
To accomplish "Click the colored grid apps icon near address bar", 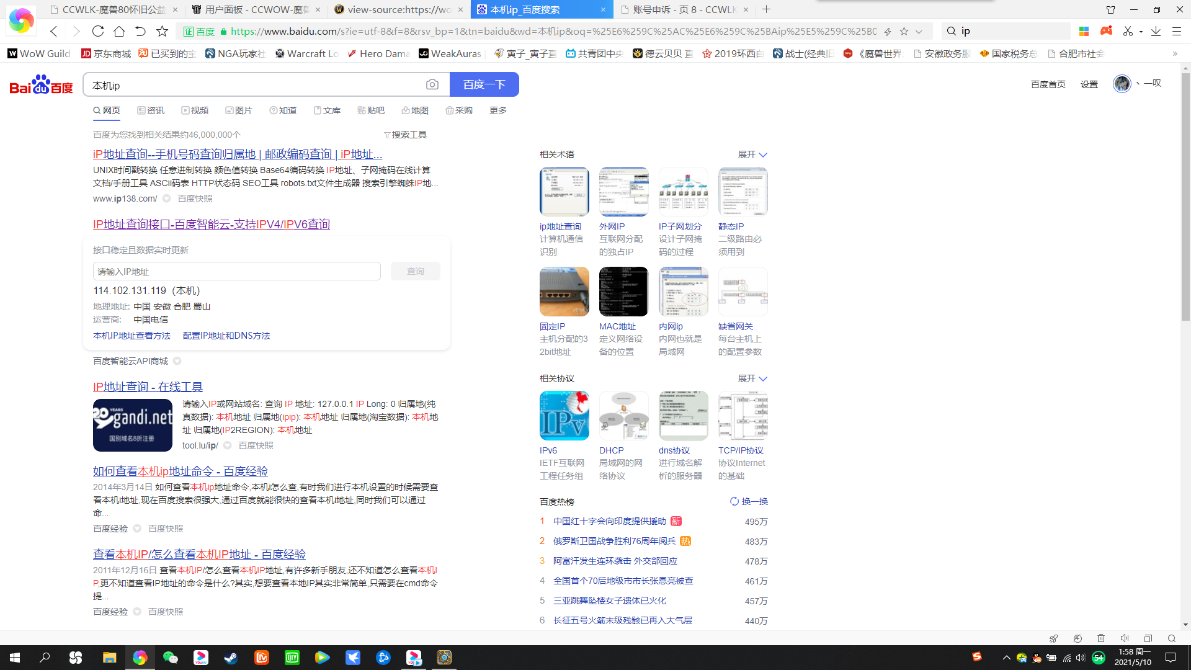I will tap(1084, 31).
